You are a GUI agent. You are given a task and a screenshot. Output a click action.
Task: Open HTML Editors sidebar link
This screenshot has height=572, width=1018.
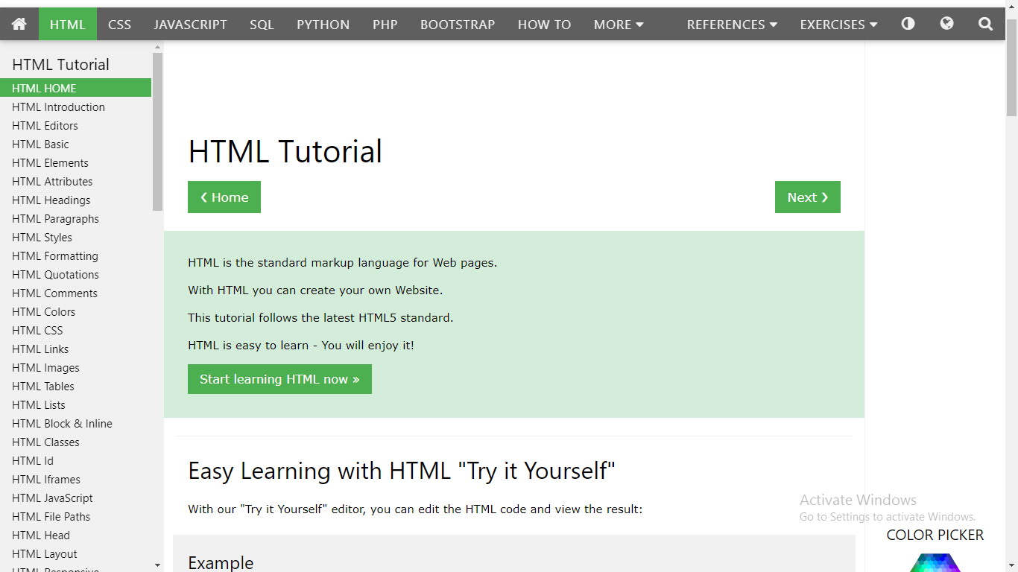click(x=75, y=125)
